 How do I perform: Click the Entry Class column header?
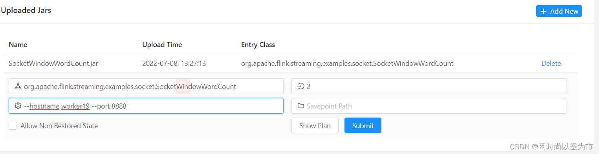258,44
